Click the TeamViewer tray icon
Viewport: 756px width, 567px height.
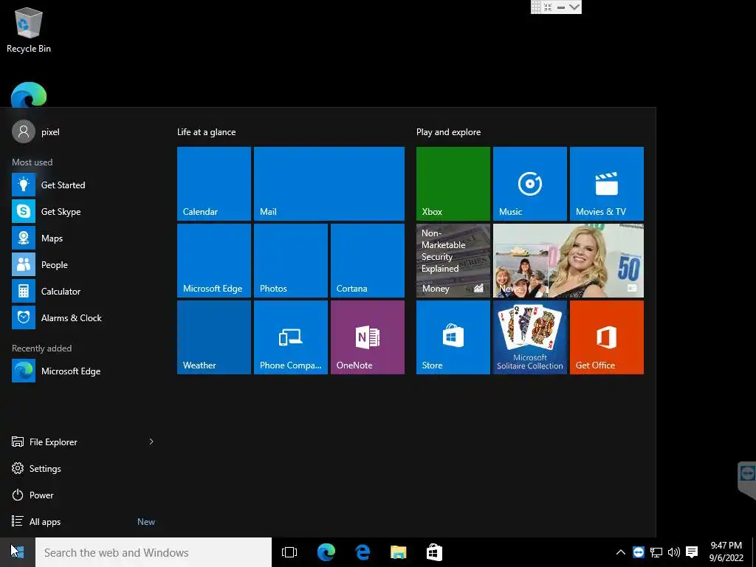click(x=639, y=552)
